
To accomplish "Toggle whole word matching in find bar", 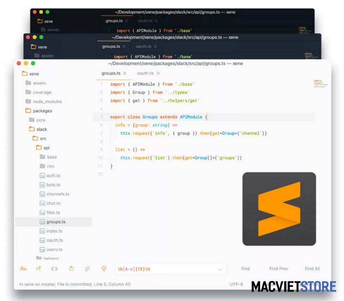I will point(55,269).
